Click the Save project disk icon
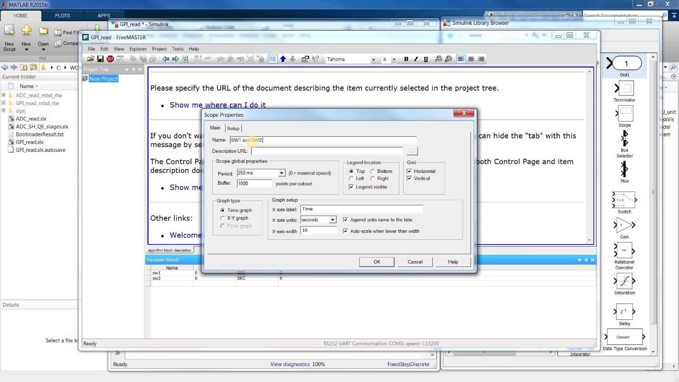The image size is (679, 382). point(100,59)
